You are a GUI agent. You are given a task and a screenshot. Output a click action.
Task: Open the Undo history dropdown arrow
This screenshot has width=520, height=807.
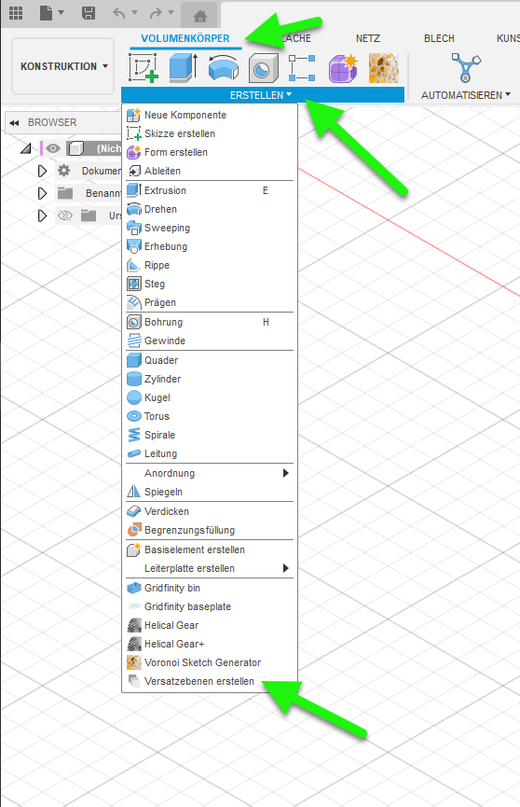click(135, 12)
